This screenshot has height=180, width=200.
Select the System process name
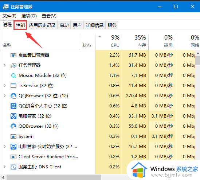[x=26, y=136]
